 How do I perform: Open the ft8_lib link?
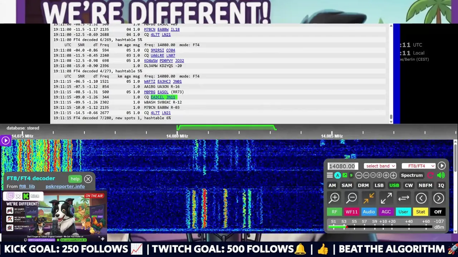coord(27,186)
